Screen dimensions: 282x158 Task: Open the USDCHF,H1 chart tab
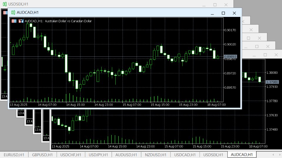coord(71,155)
